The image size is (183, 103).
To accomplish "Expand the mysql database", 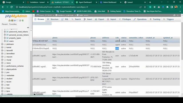I will (x=2, y=60).
